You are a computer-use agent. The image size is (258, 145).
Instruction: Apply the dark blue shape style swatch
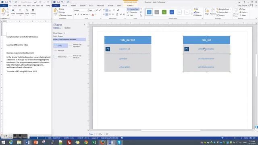tap(172, 12)
